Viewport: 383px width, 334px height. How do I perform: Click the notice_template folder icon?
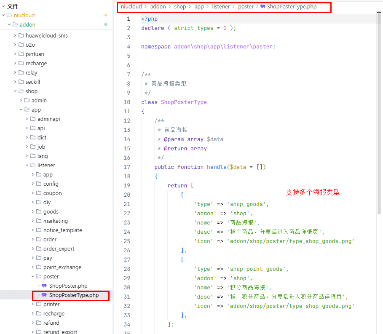pos(39,230)
